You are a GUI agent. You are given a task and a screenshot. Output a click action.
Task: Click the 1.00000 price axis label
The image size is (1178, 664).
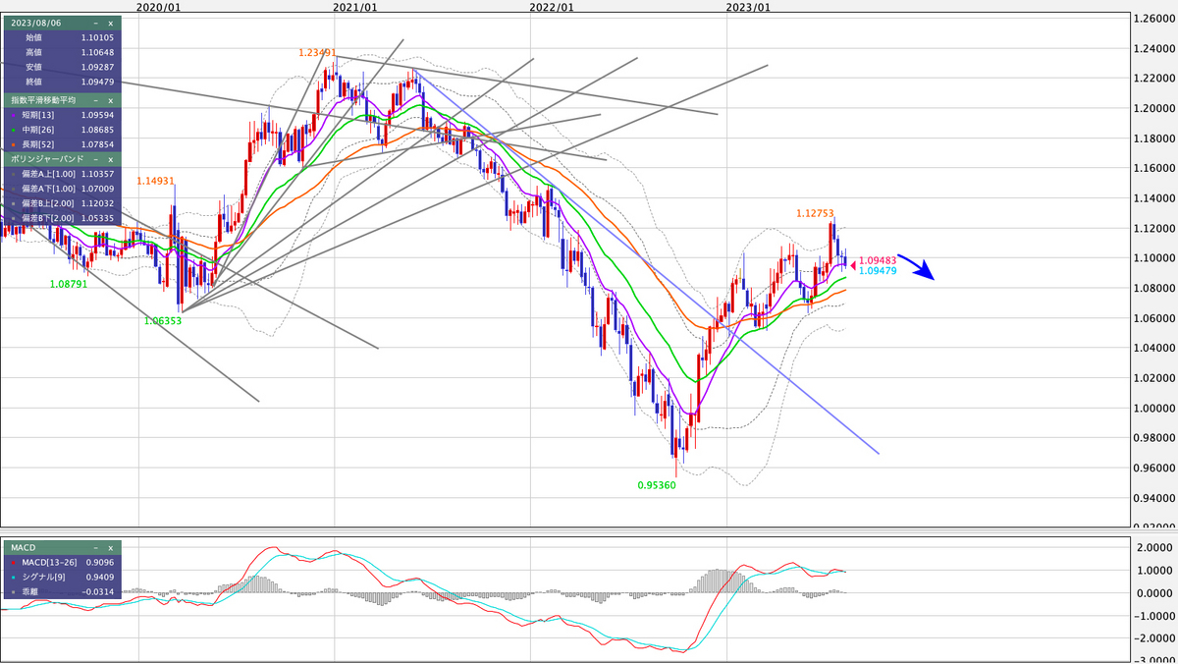pyautogui.click(x=1154, y=409)
